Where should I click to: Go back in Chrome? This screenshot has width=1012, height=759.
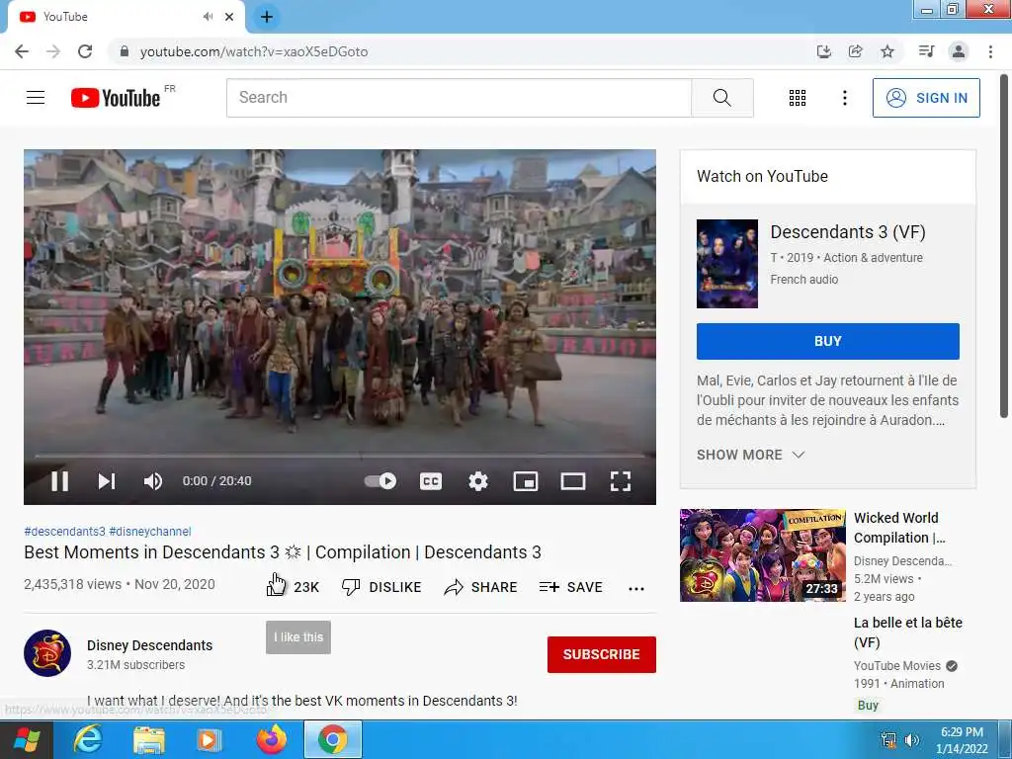click(x=22, y=51)
